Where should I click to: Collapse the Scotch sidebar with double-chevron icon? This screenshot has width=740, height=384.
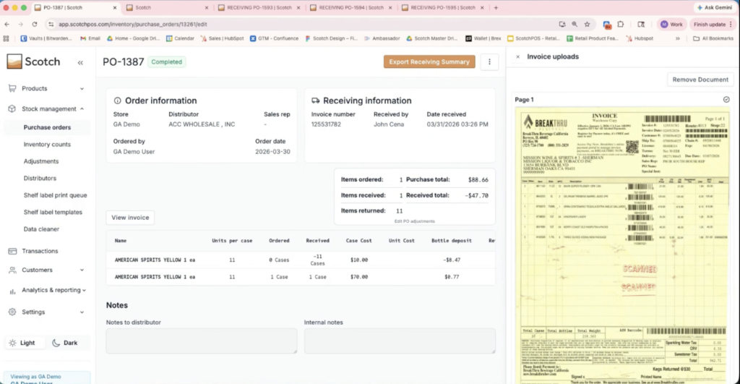click(80, 62)
